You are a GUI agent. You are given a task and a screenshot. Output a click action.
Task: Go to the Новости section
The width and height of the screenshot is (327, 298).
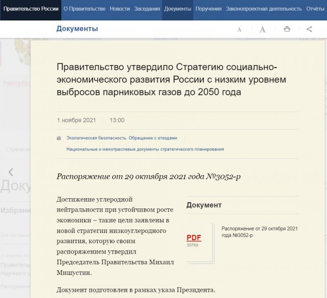pos(120,9)
